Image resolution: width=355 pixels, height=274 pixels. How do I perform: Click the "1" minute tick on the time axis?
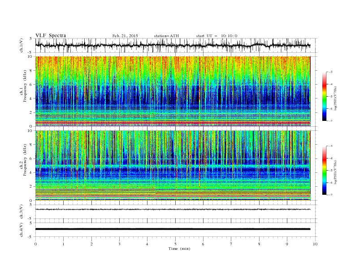63,244
